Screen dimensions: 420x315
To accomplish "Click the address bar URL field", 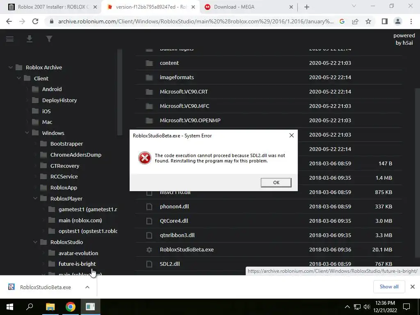I will click(x=196, y=21).
